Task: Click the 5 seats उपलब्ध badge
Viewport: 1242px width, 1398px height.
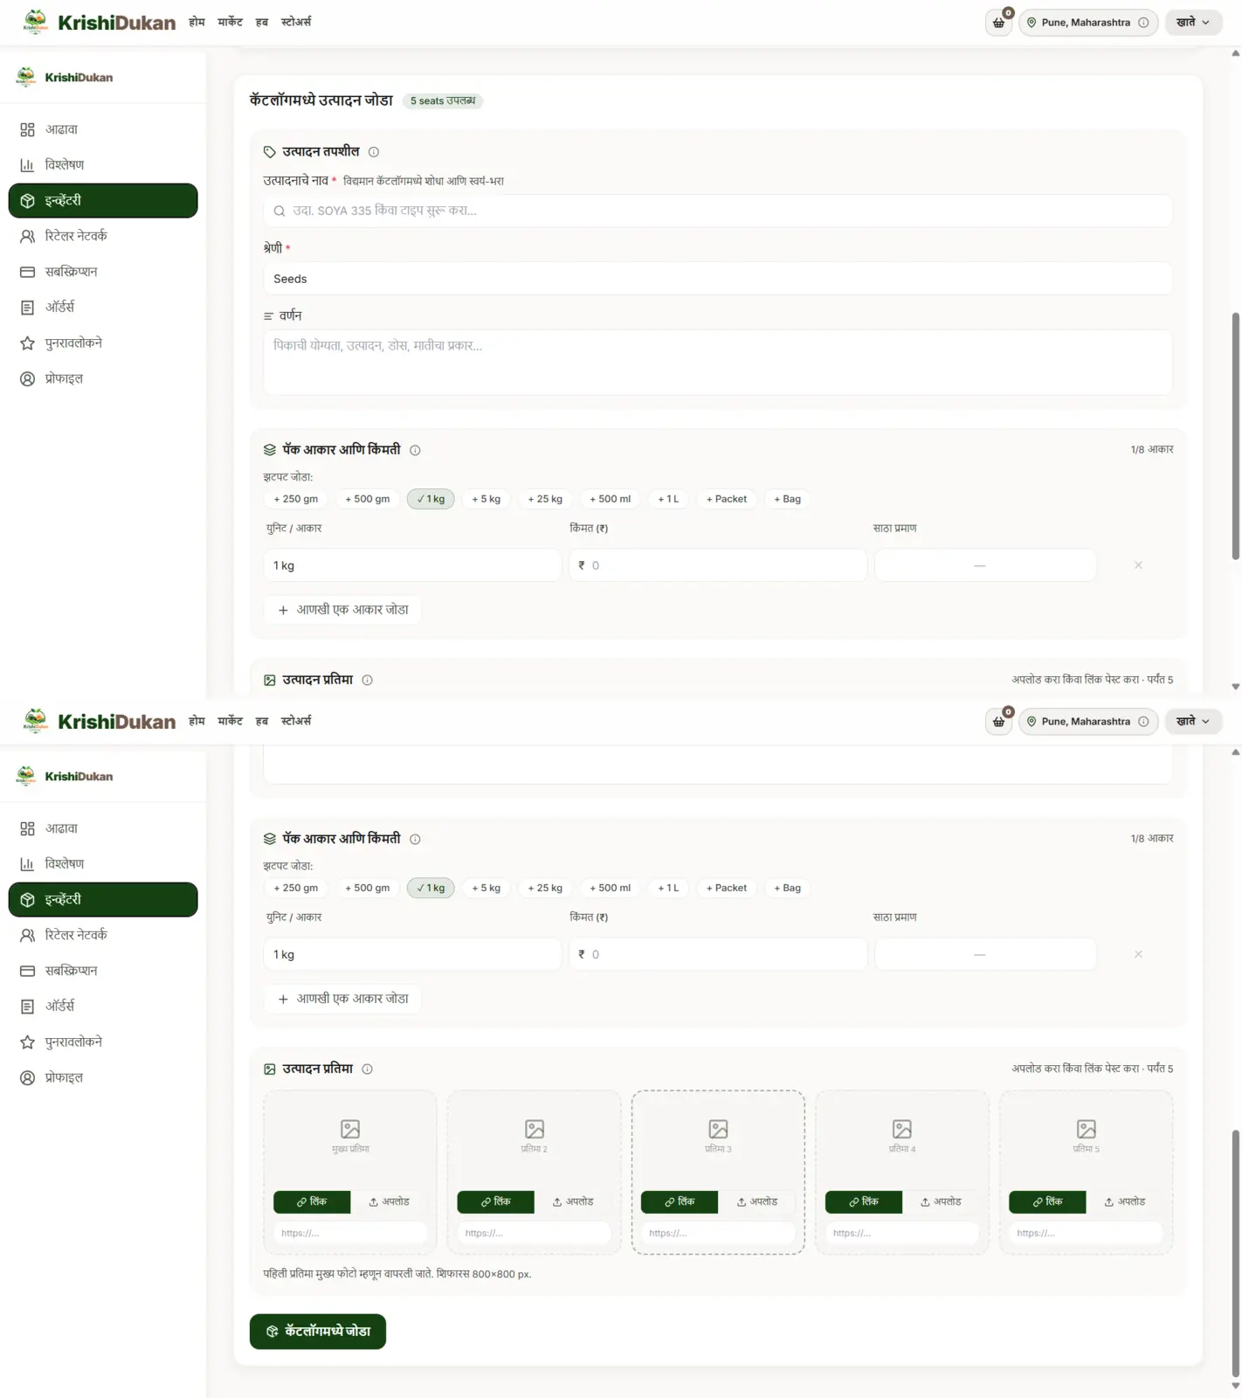Action: pyautogui.click(x=443, y=101)
